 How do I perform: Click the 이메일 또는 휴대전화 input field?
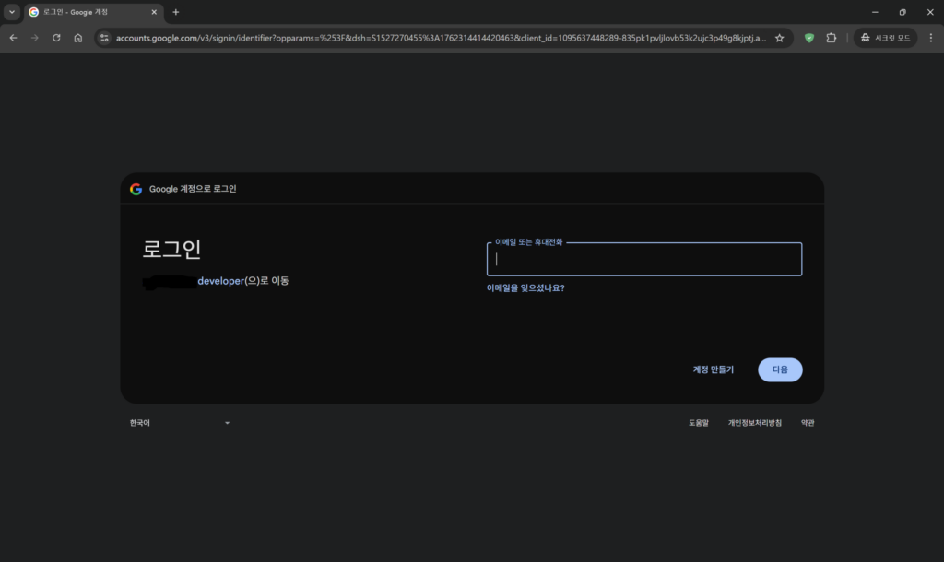pos(644,260)
